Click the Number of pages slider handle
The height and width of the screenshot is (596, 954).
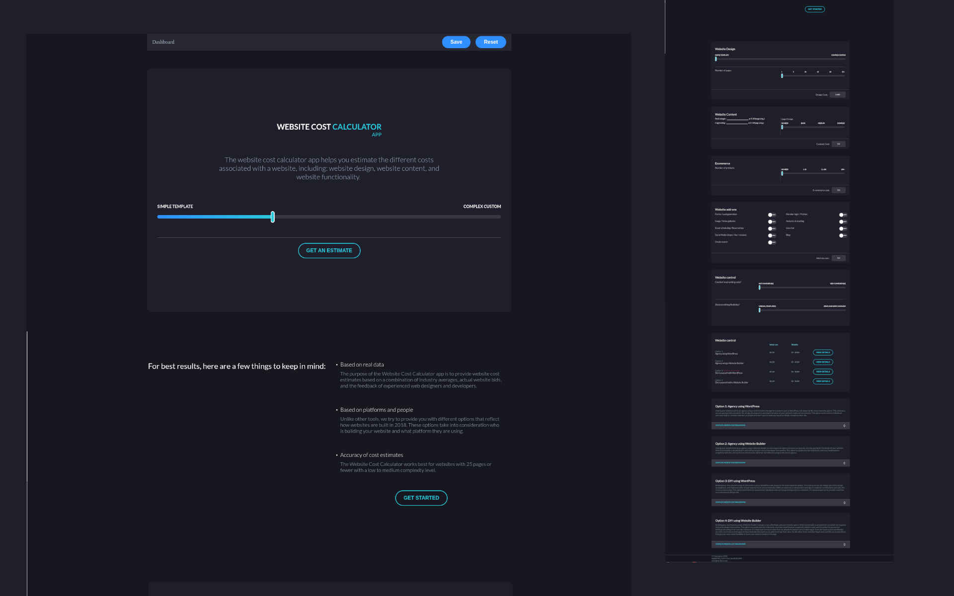tap(782, 76)
